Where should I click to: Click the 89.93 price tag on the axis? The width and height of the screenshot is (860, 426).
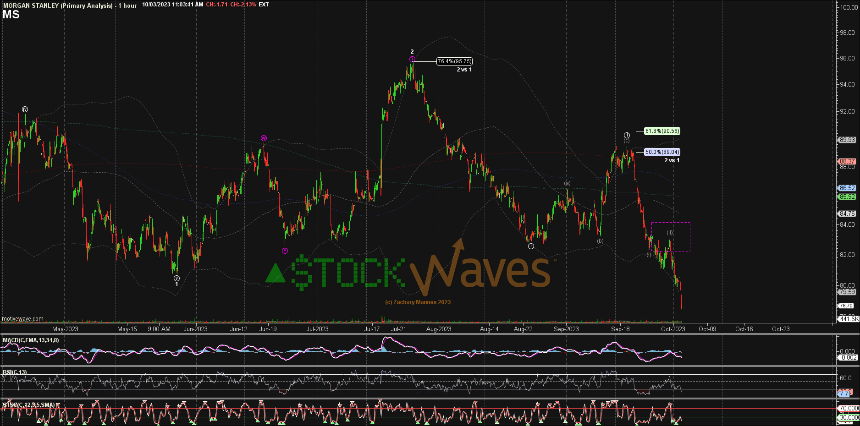pyautogui.click(x=847, y=140)
